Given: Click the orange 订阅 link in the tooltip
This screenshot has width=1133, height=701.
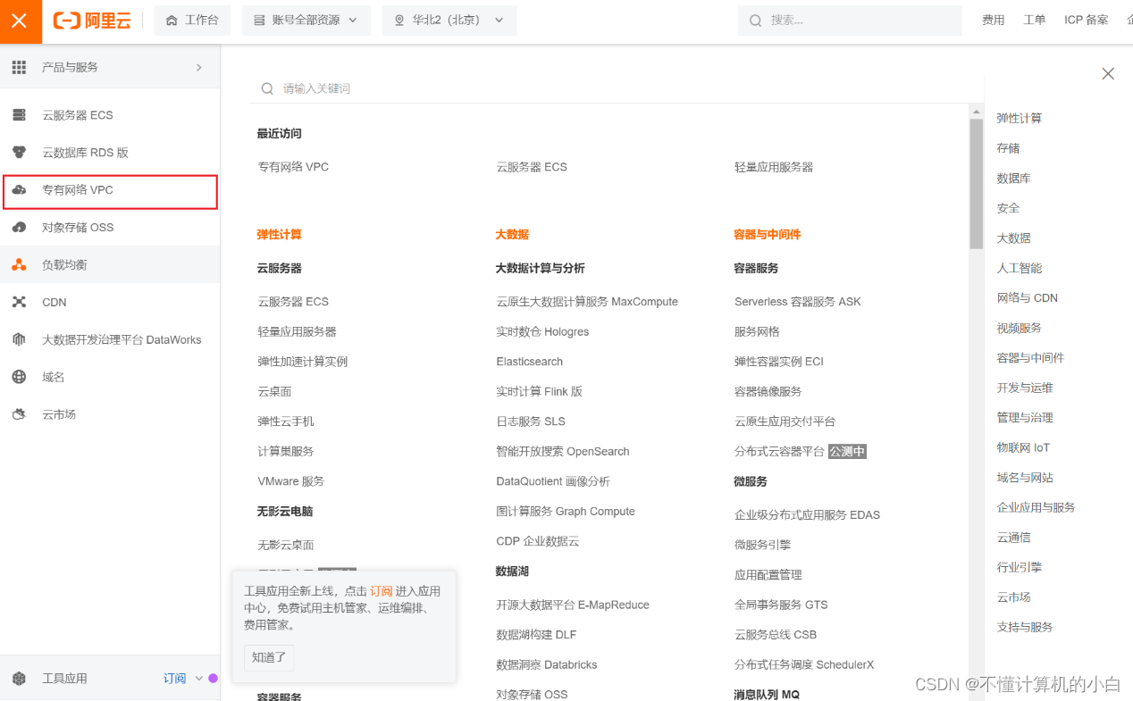Looking at the screenshot, I should point(382,591).
